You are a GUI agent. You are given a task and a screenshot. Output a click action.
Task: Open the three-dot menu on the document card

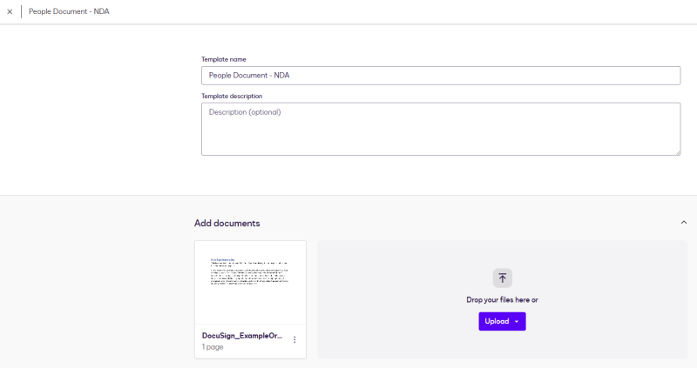(x=294, y=340)
